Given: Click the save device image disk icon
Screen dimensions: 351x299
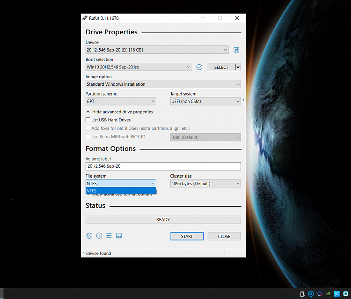Looking at the screenshot, I should point(236,50).
